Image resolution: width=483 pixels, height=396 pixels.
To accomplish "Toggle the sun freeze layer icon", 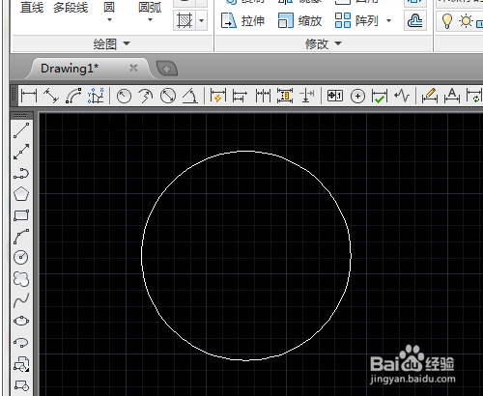I will [466, 21].
